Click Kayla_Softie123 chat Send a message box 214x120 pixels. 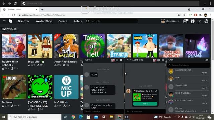[145, 111]
